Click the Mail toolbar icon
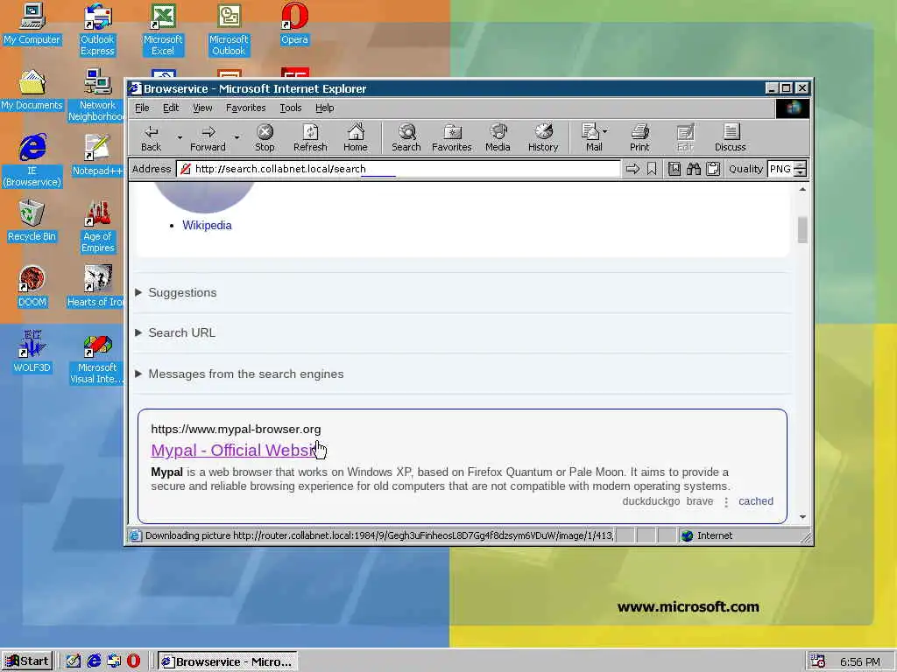 (591, 138)
